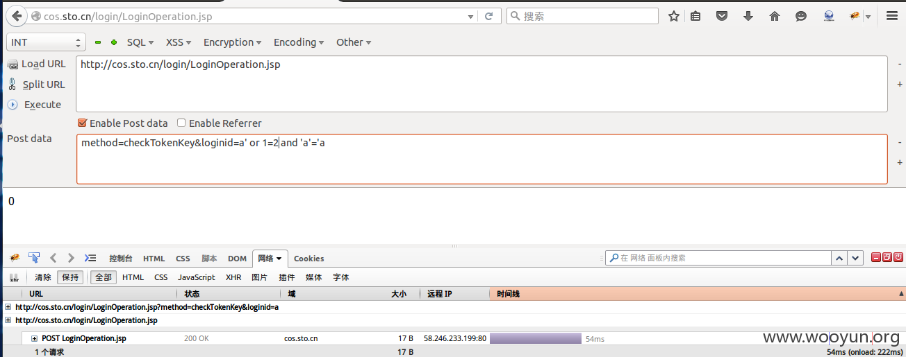Viewport: 906px width, 357px height.
Task: Expand the checkTokenKey URL request group
Action: [x=8, y=307]
